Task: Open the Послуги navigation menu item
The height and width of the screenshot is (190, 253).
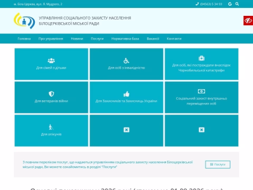Action: (97, 39)
